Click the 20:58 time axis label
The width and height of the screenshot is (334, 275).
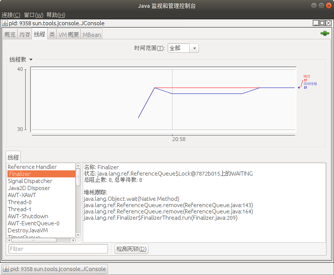pos(179,139)
